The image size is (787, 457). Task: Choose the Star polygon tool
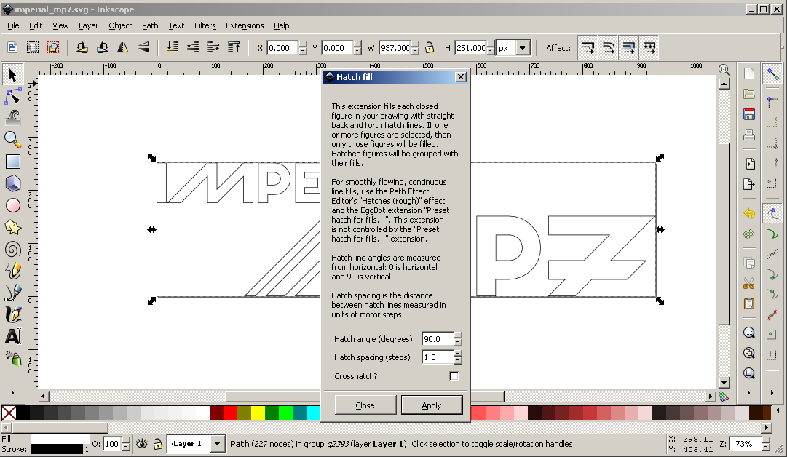tap(12, 227)
